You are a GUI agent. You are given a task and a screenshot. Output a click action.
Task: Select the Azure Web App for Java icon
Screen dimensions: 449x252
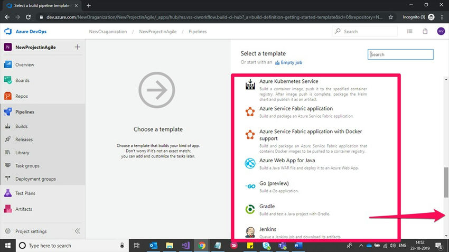click(250, 163)
